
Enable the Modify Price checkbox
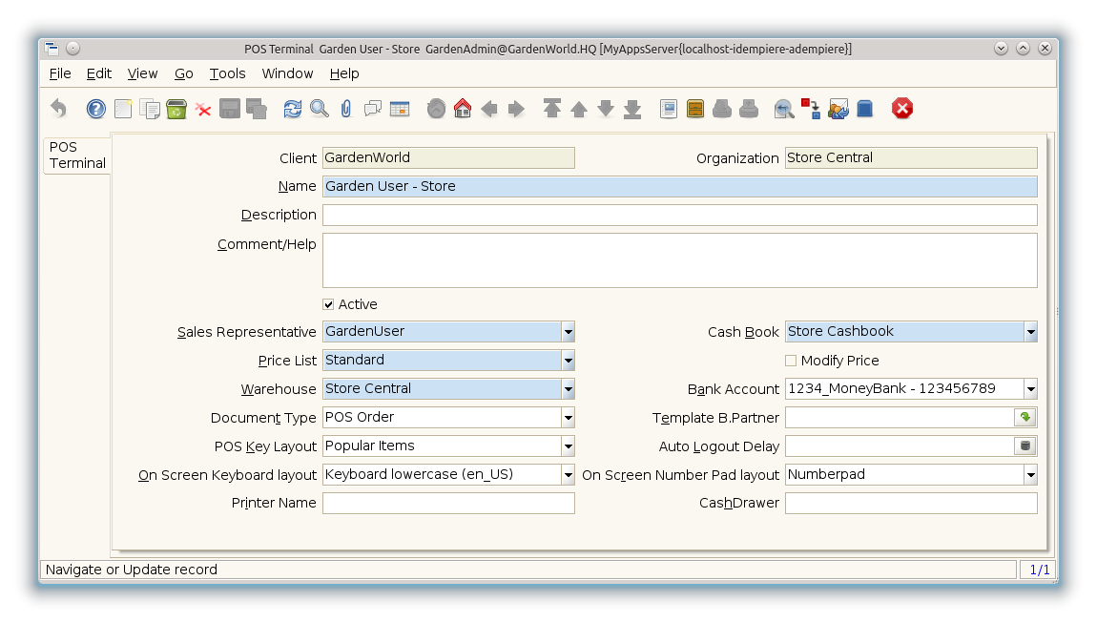coord(791,361)
